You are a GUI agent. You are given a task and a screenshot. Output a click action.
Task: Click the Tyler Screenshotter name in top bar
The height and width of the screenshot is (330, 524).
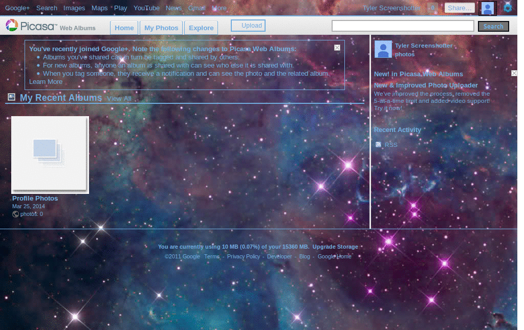tap(391, 8)
